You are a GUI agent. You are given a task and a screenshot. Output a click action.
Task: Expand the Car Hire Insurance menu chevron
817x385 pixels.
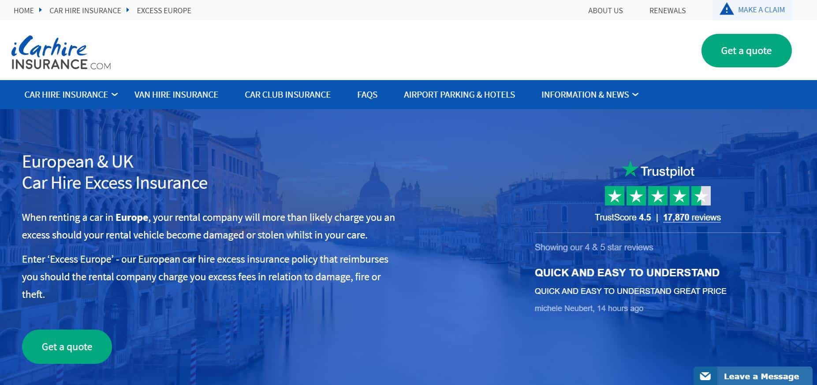point(115,95)
